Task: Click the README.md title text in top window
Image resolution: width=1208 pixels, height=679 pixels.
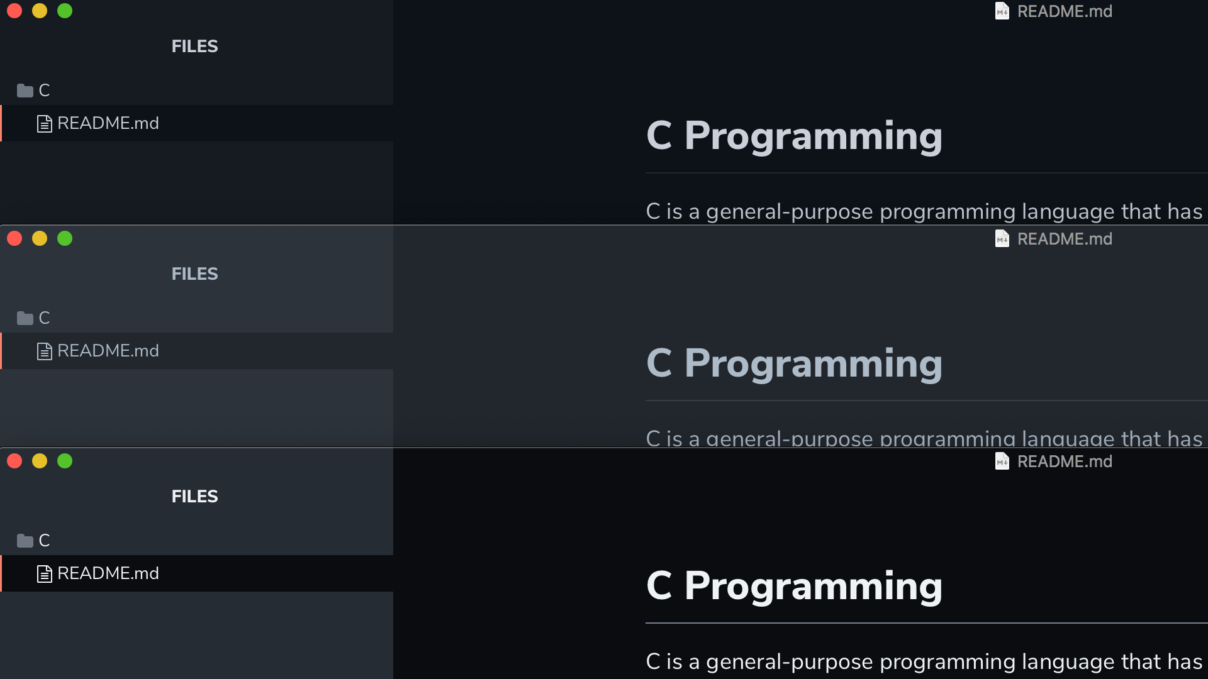Action: tap(1065, 11)
